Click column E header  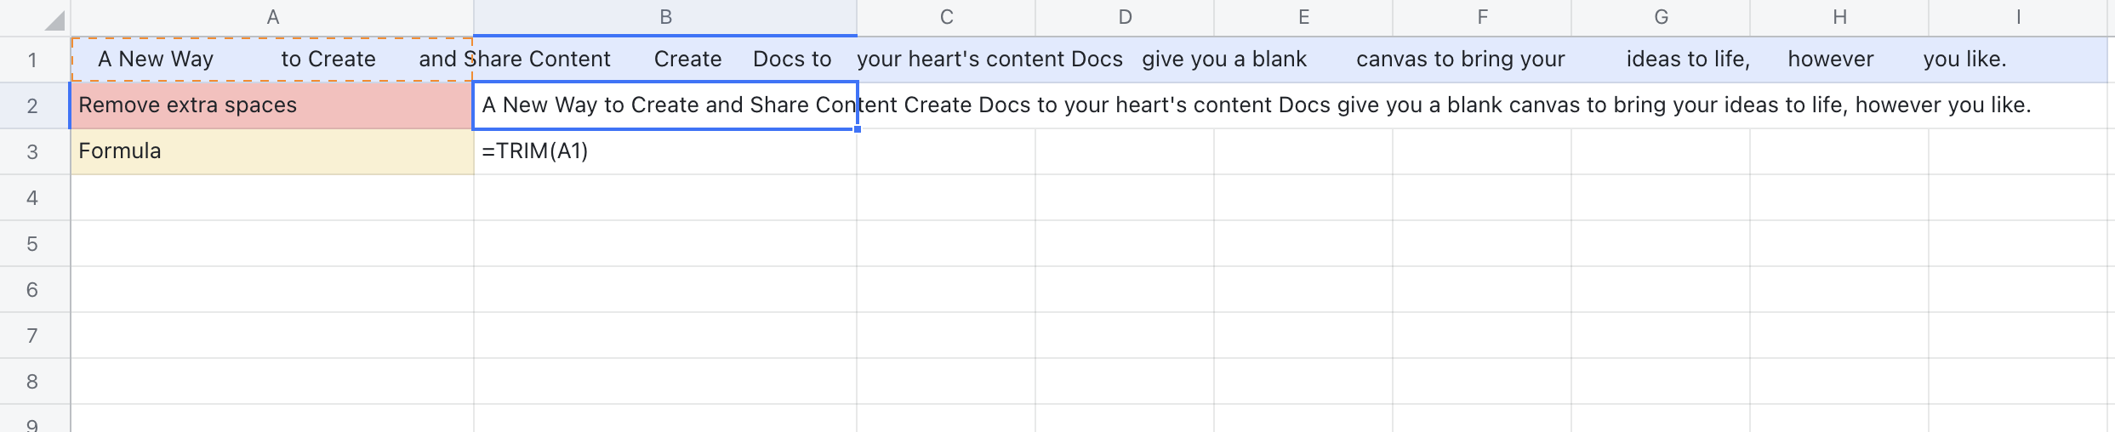tap(1303, 18)
